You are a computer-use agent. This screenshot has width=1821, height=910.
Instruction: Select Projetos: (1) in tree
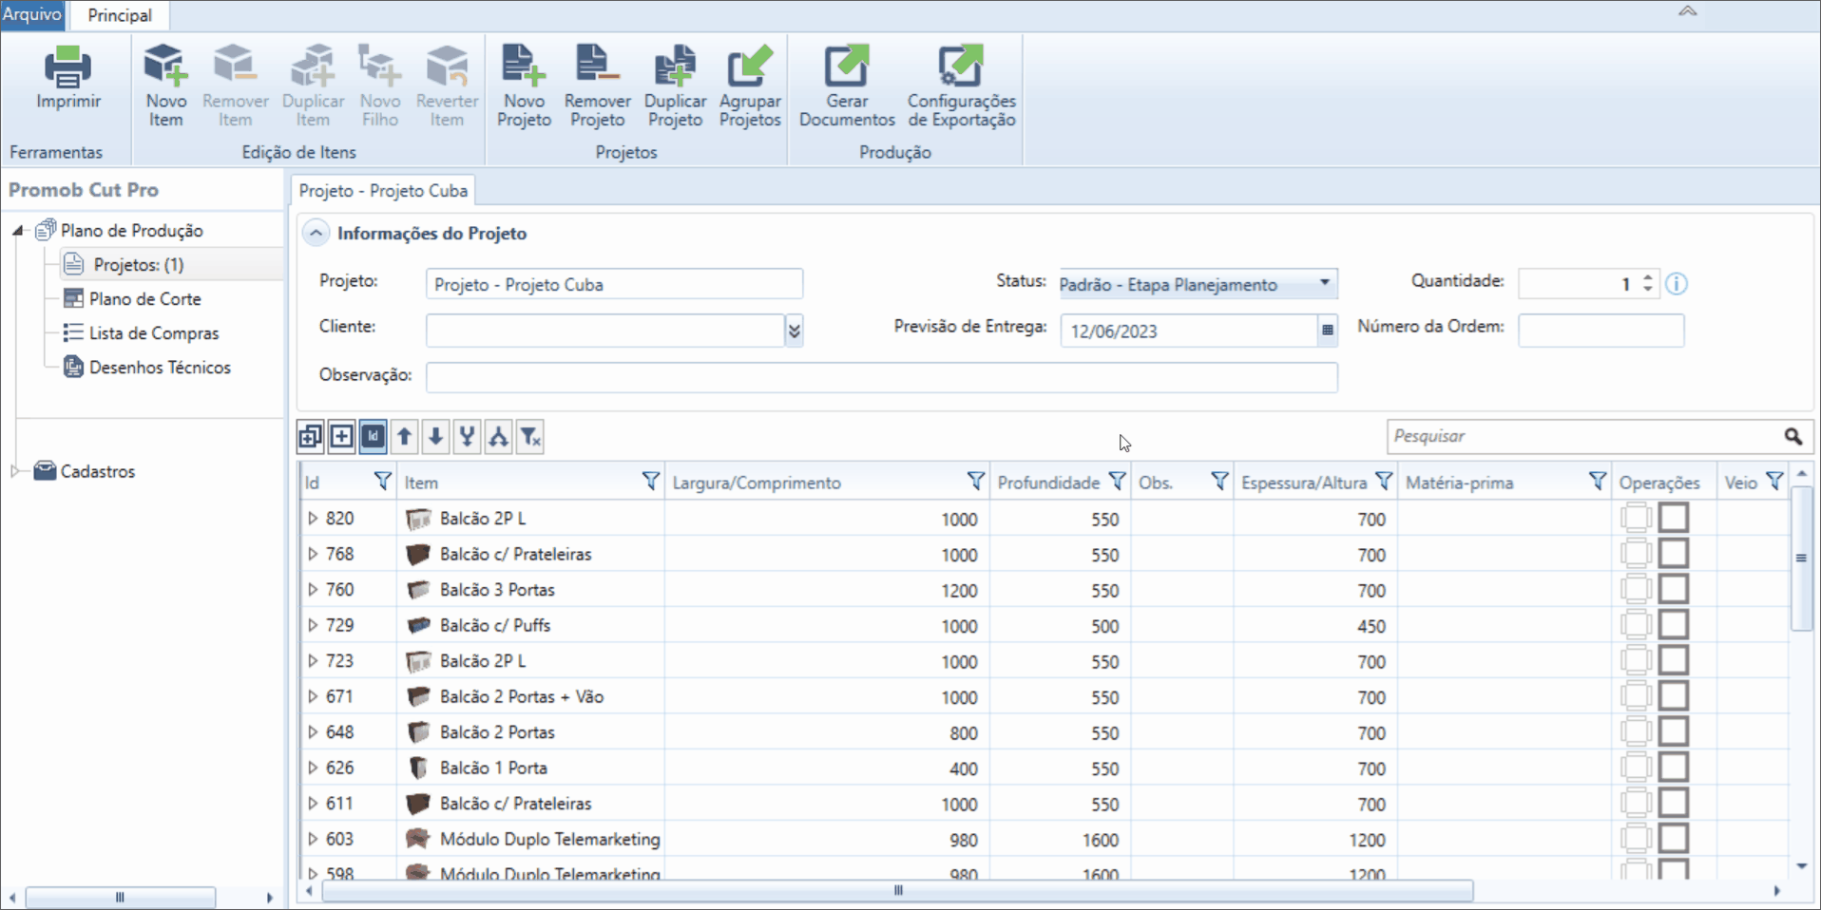tap(138, 264)
